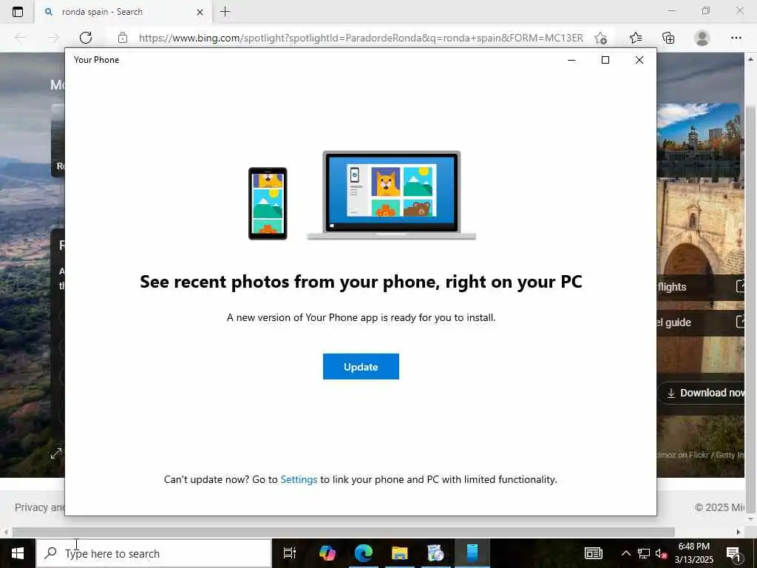Click the taskbar search box
Viewport: 757px width, 568px height.
pos(154,553)
